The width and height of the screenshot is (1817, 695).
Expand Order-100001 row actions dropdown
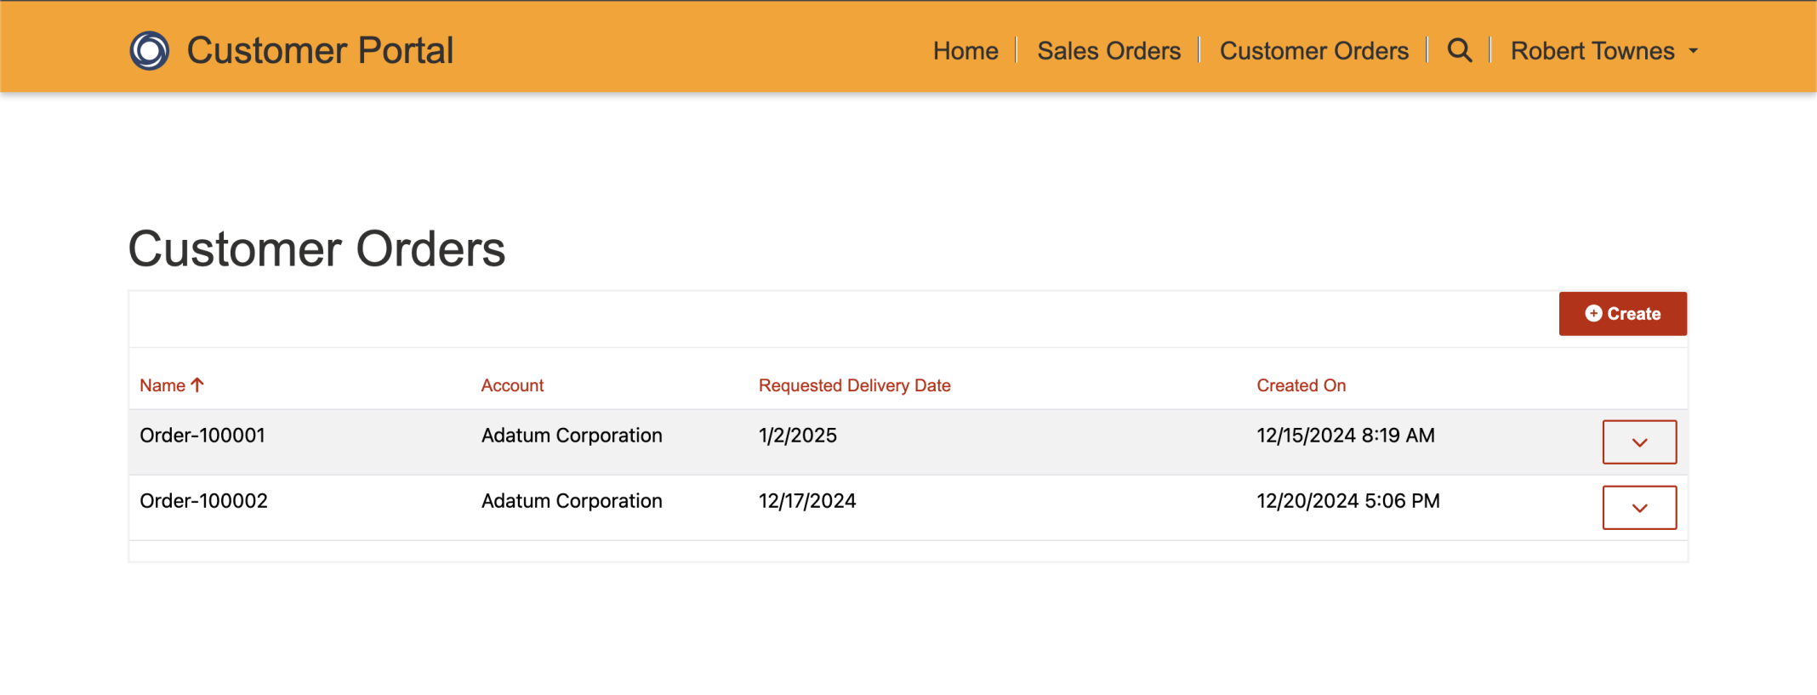1639,442
